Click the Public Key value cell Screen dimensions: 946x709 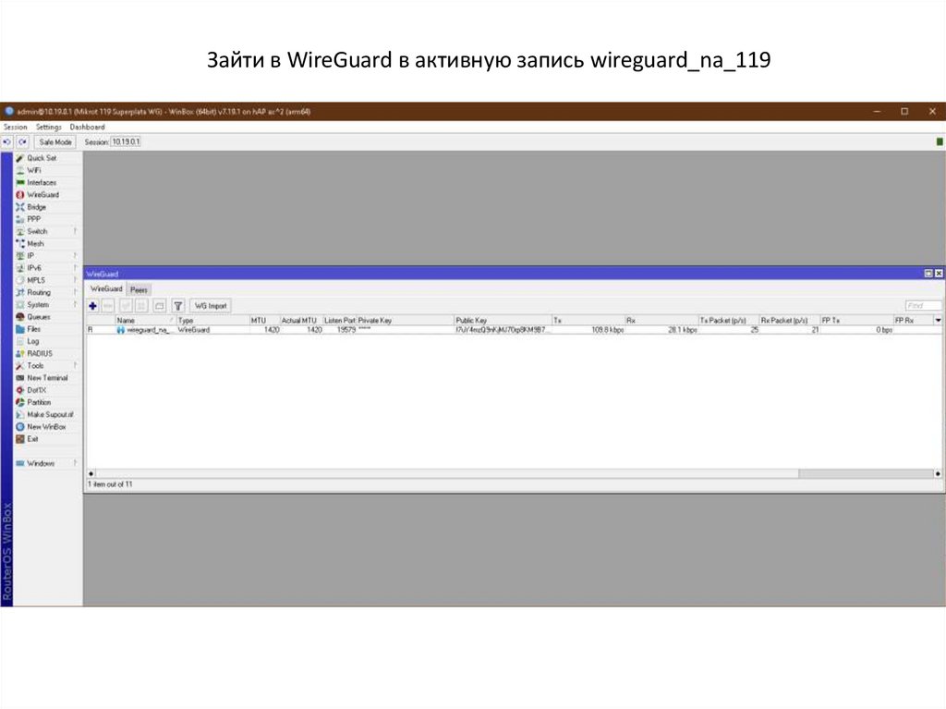point(503,330)
